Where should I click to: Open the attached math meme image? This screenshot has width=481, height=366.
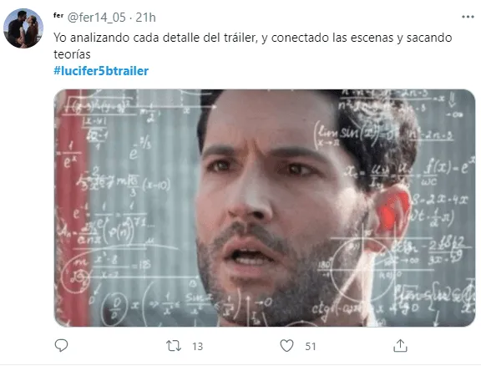coord(265,208)
